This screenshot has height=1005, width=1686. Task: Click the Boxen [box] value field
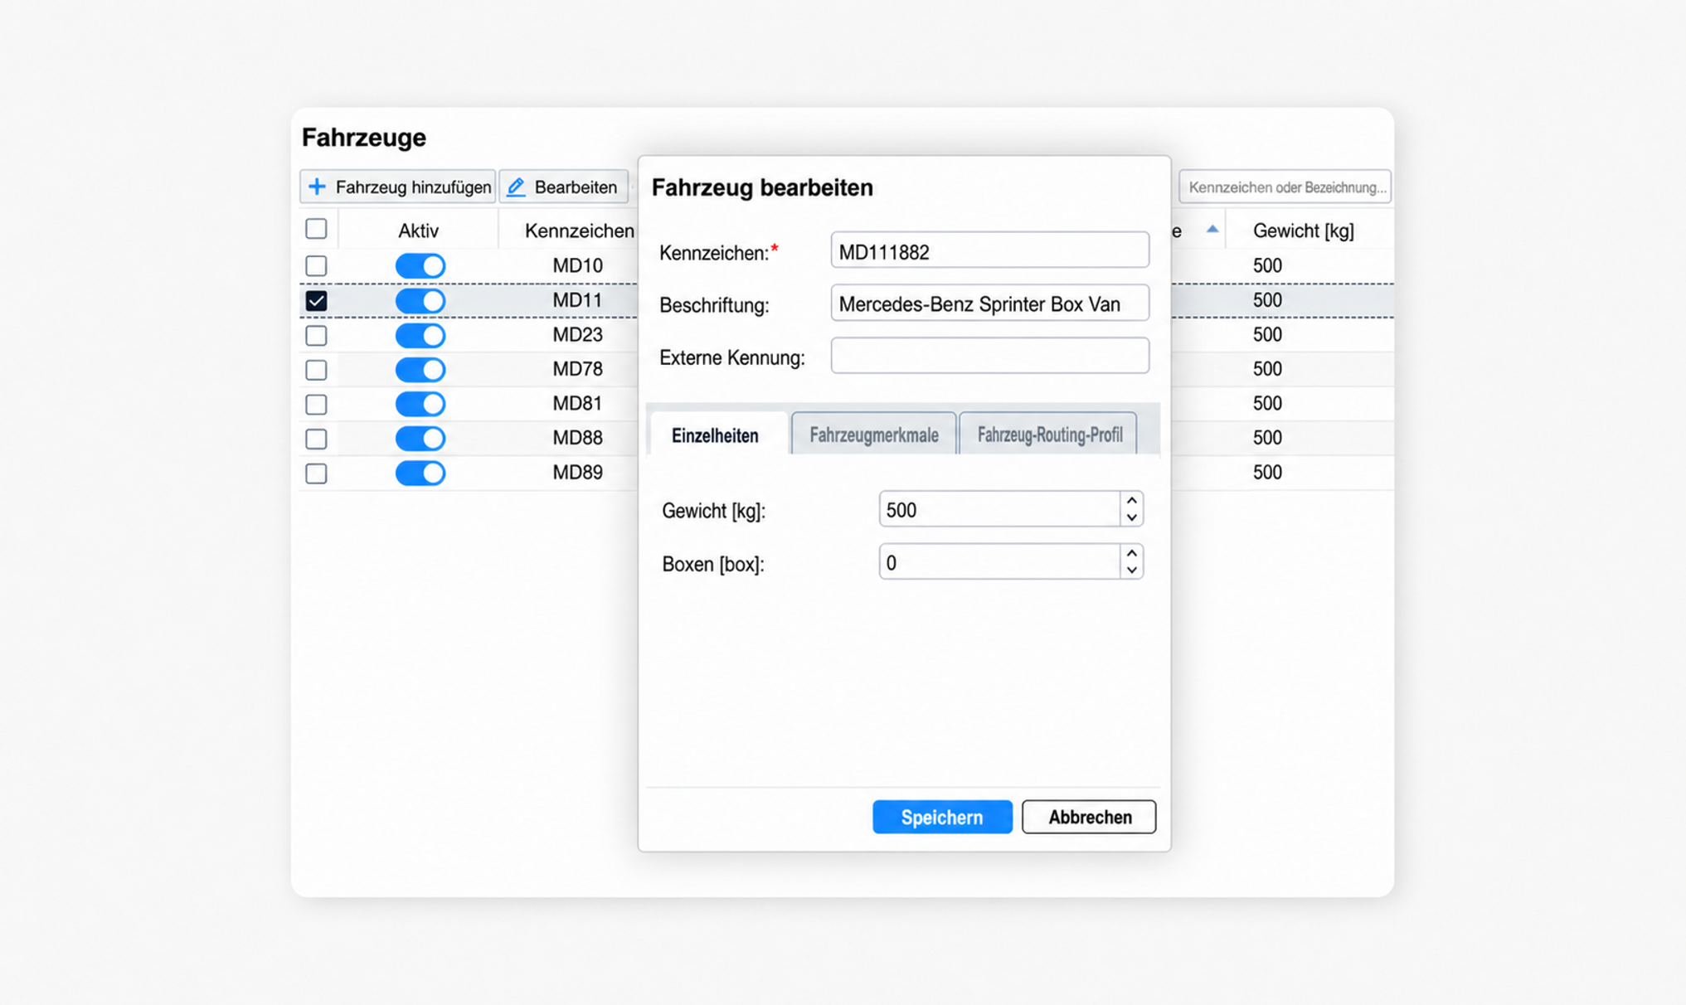coord(999,562)
